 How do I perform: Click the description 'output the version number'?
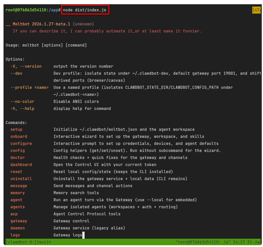point(83,66)
